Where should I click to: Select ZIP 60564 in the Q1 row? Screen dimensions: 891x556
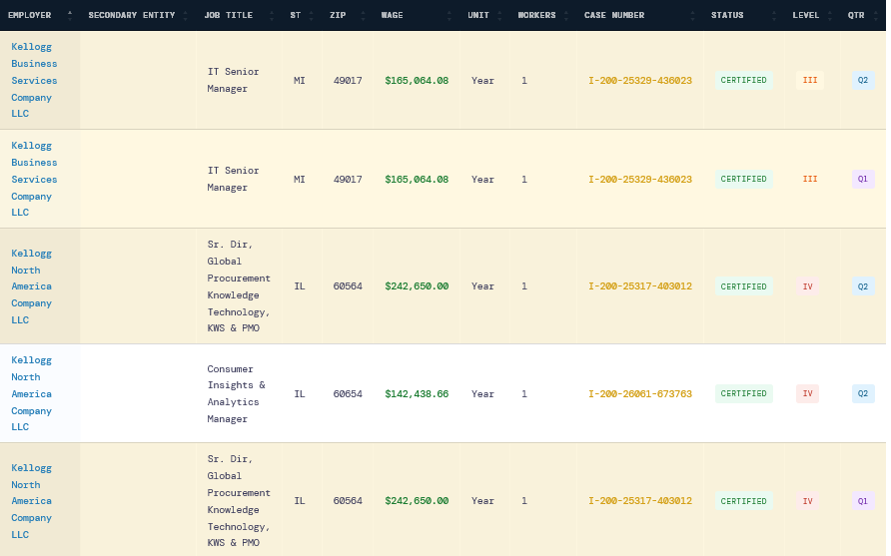tap(348, 501)
